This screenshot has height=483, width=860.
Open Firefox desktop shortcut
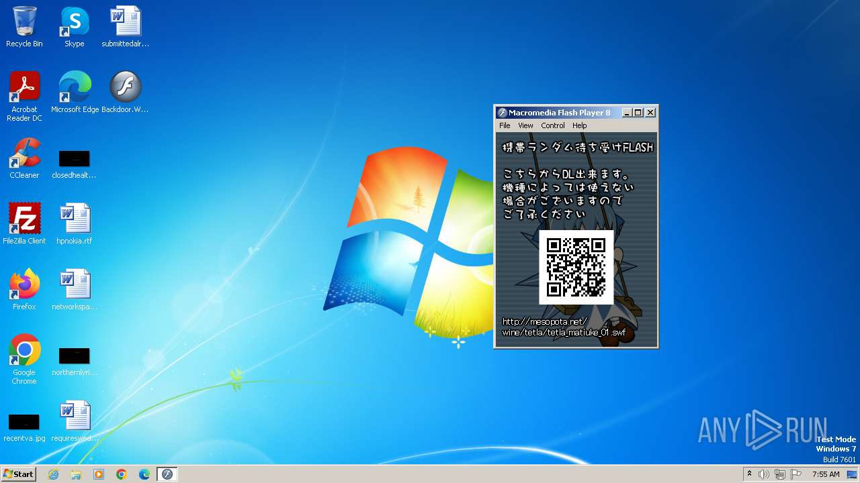click(x=24, y=290)
